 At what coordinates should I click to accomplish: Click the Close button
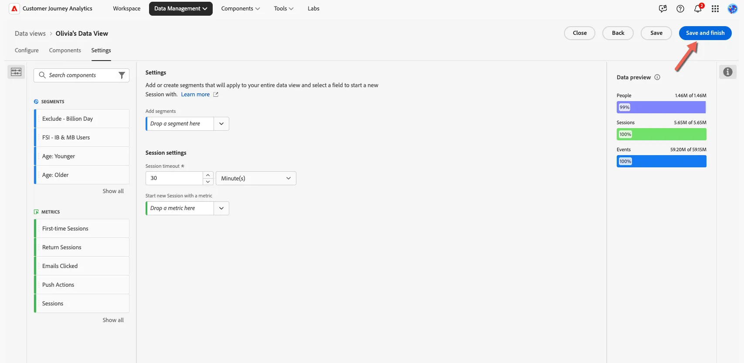(x=580, y=33)
